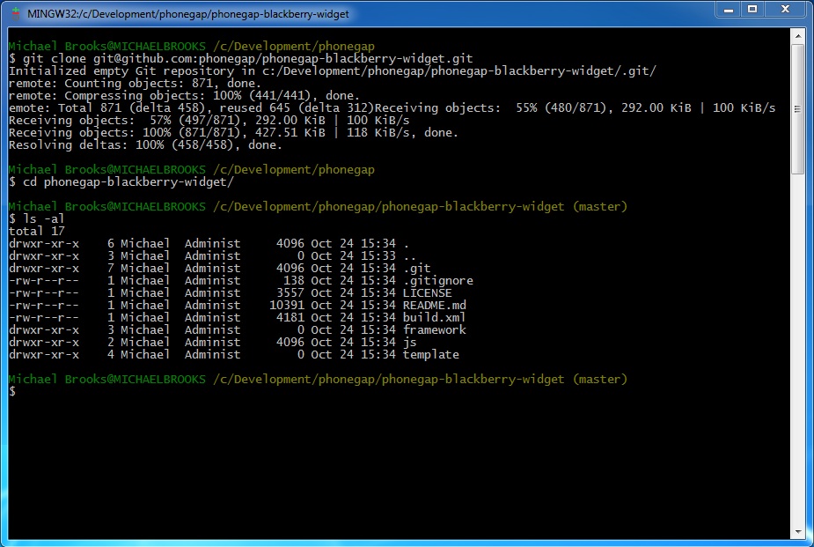
Task: Click the 'js' directory entry
Action: (x=410, y=343)
